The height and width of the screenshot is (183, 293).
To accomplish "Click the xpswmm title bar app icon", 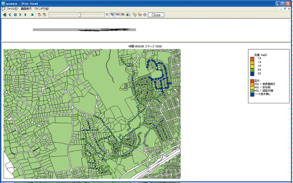I will [3, 4].
